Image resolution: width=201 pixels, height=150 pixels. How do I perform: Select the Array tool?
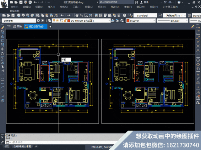pos(3,45)
